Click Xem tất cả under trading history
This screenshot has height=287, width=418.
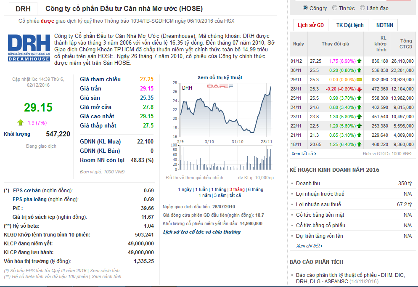(304, 154)
